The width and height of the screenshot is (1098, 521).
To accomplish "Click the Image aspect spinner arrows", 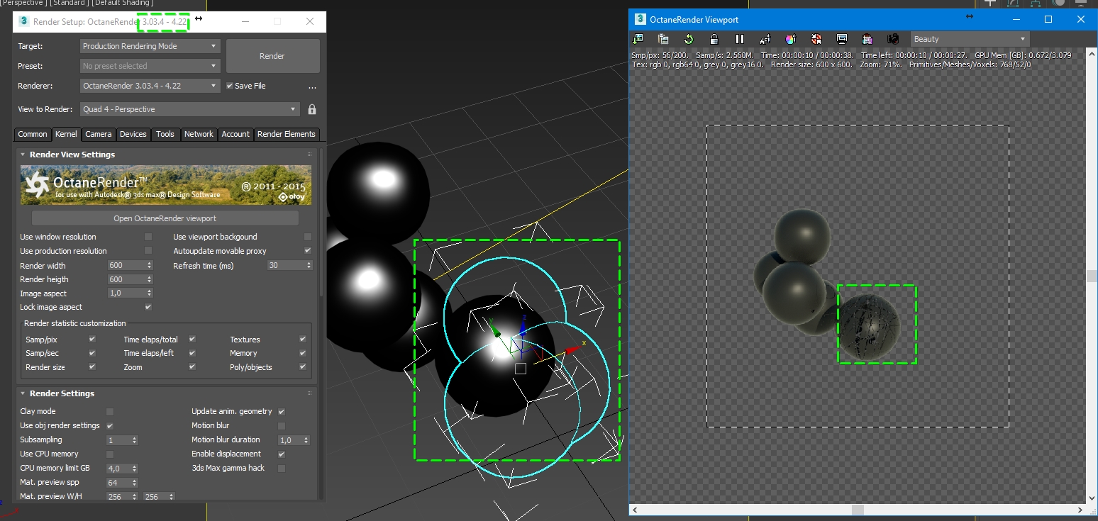I will pyautogui.click(x=149, y=293).
